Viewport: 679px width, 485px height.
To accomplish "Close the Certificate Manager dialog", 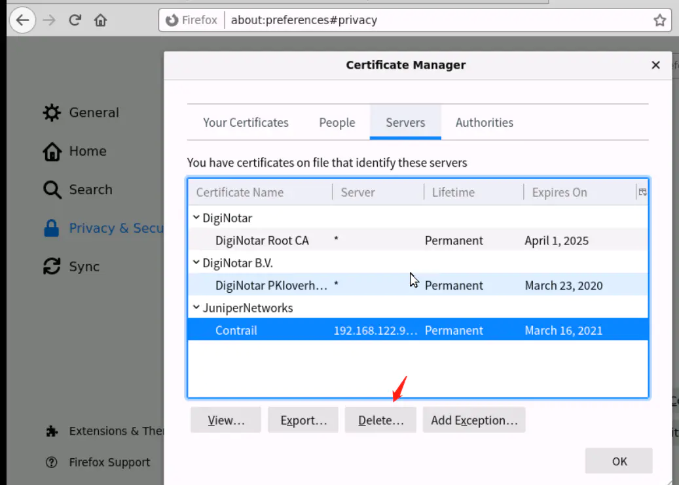I will [x=655, y=65].
